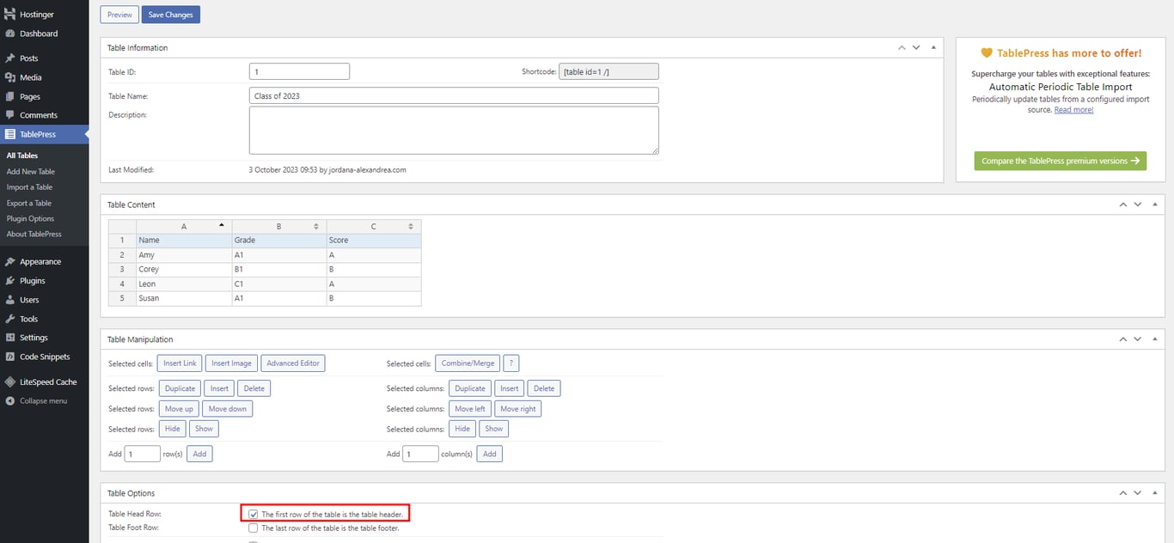Image resolution: width=1174 pixels, height=543 pixels.
Task: Move Table Information panel up
Action: 902,47
